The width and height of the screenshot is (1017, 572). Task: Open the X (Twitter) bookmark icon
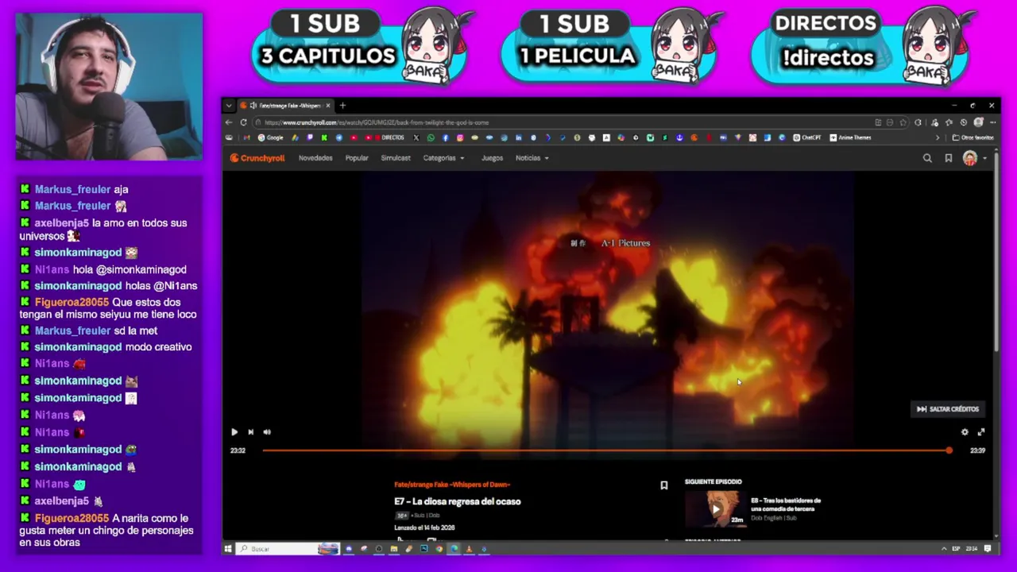[x=416, y=137]
